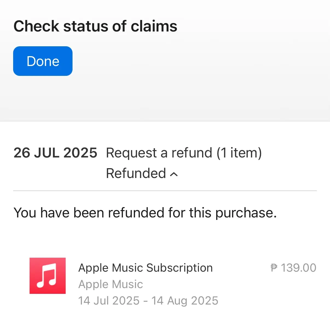Select the Apple Music Subscription title
This screenshot has width=330, height=333.
(x=146, y=268)
